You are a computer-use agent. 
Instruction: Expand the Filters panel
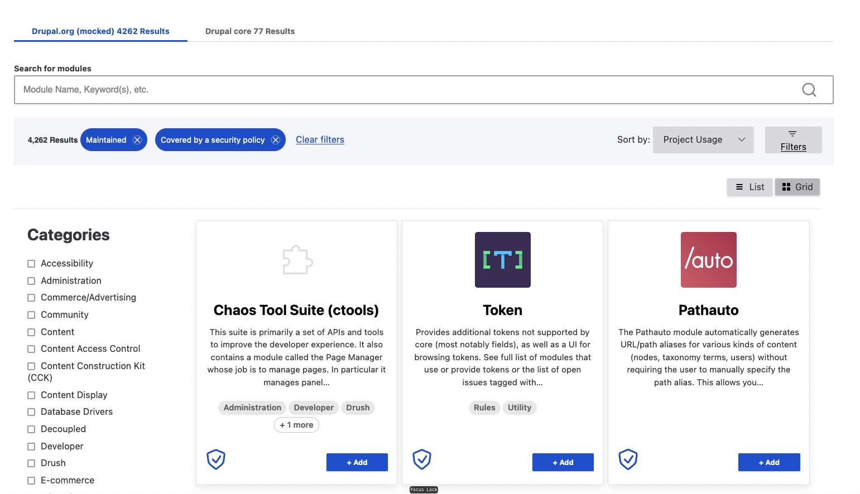pos(793,140)
